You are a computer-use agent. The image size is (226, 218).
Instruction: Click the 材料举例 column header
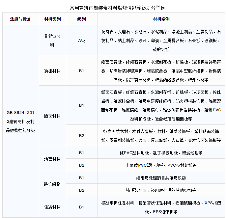point(161,19)
